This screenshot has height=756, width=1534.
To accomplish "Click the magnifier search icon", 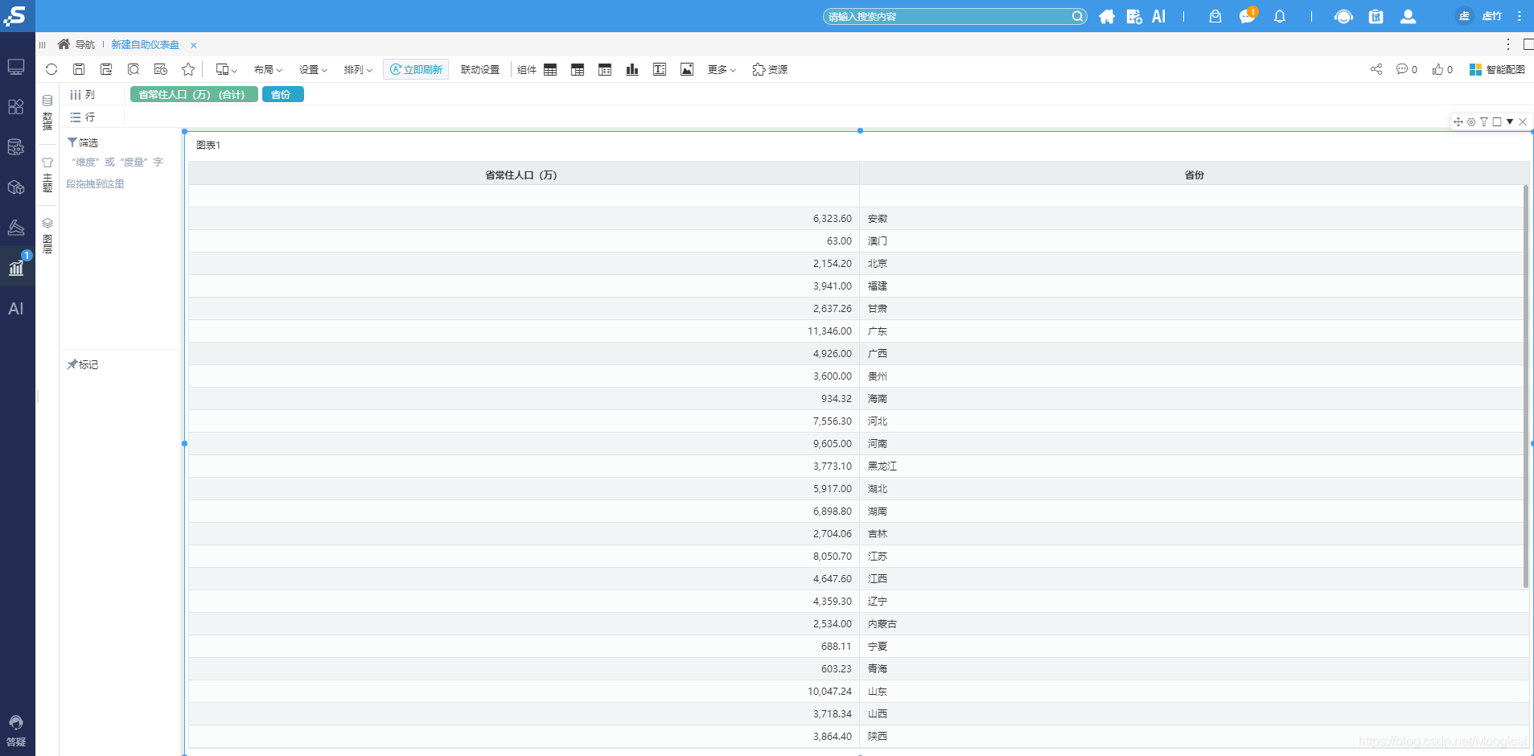I will [x=1077, y=16].
